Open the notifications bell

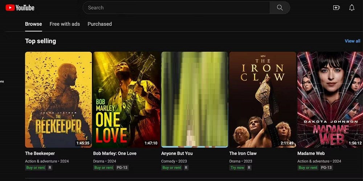click(x=352, y=8)
